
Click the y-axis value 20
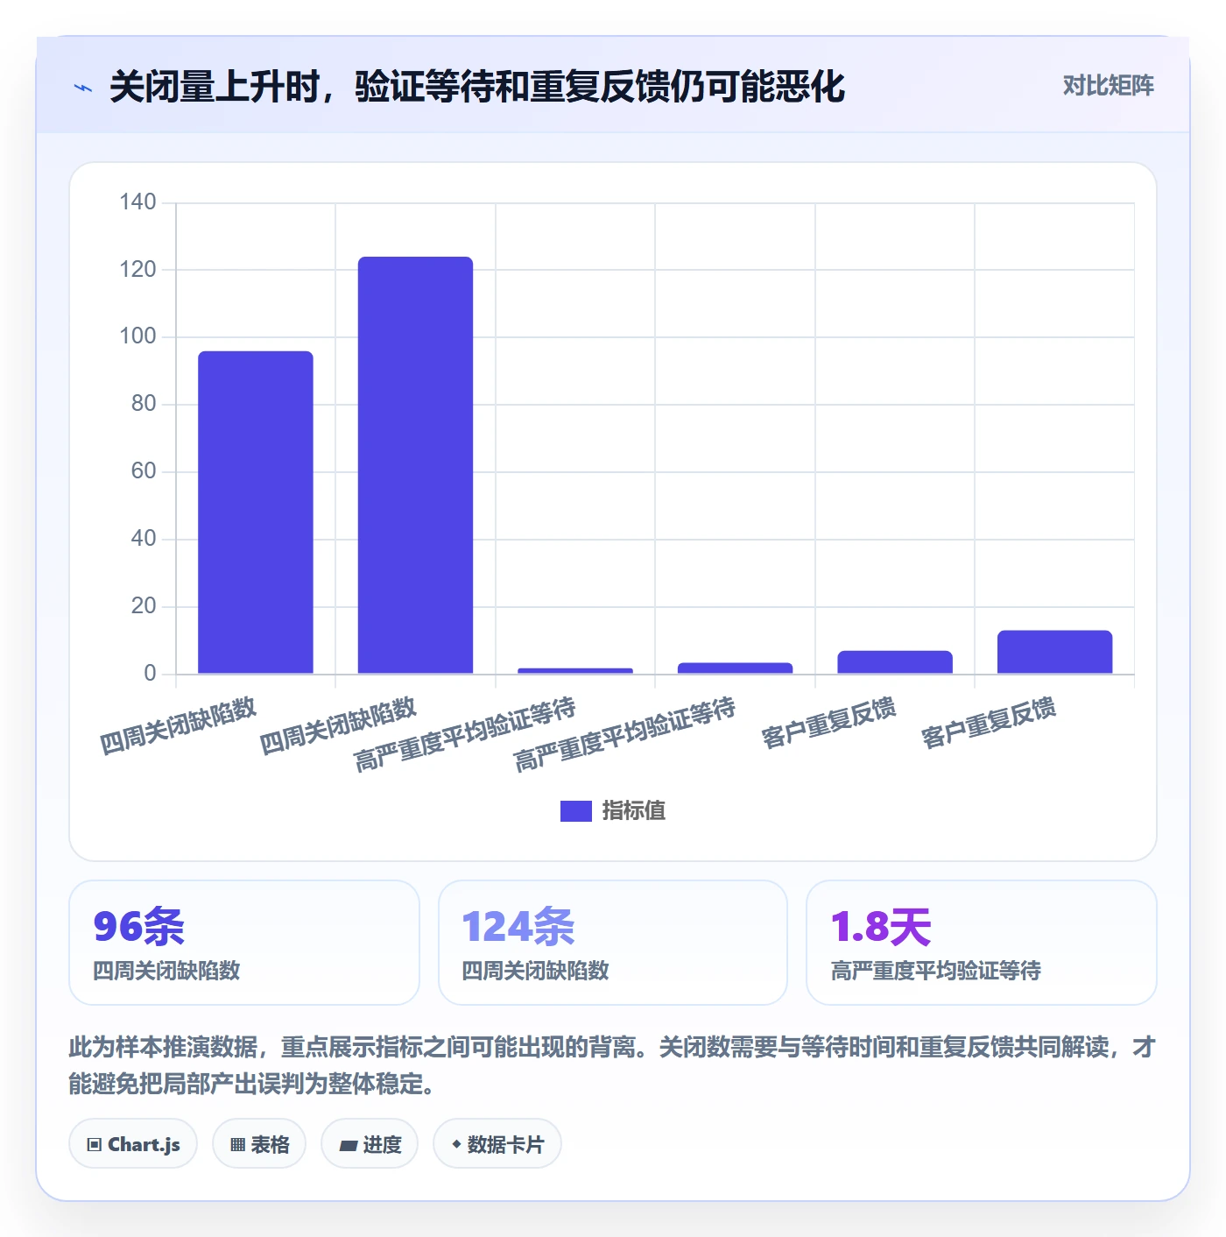144,606
